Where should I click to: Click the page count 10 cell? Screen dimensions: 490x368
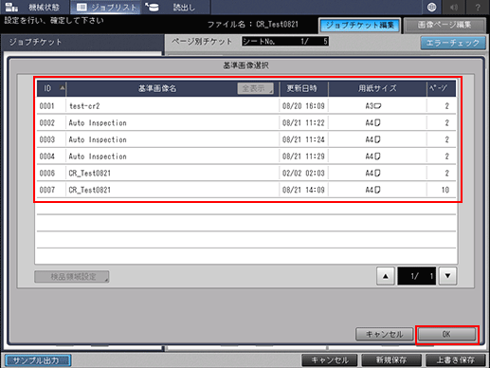point(445,190)
